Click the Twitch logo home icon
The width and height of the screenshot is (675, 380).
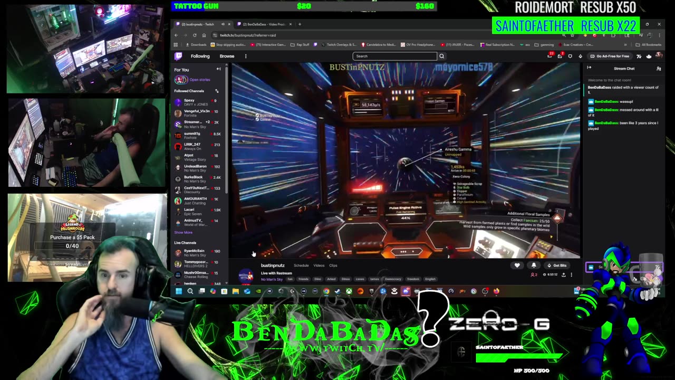click(179, 56)
